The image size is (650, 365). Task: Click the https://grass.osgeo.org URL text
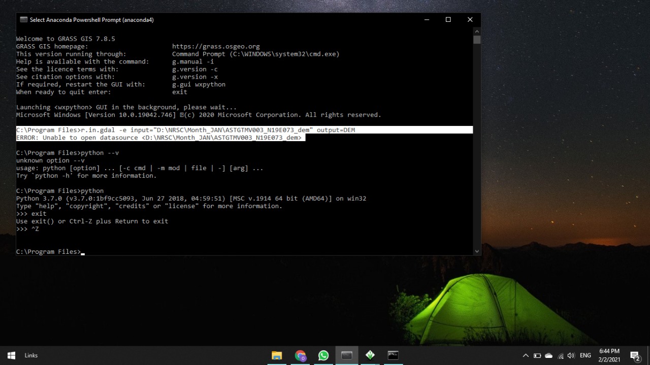coord(216,46)
